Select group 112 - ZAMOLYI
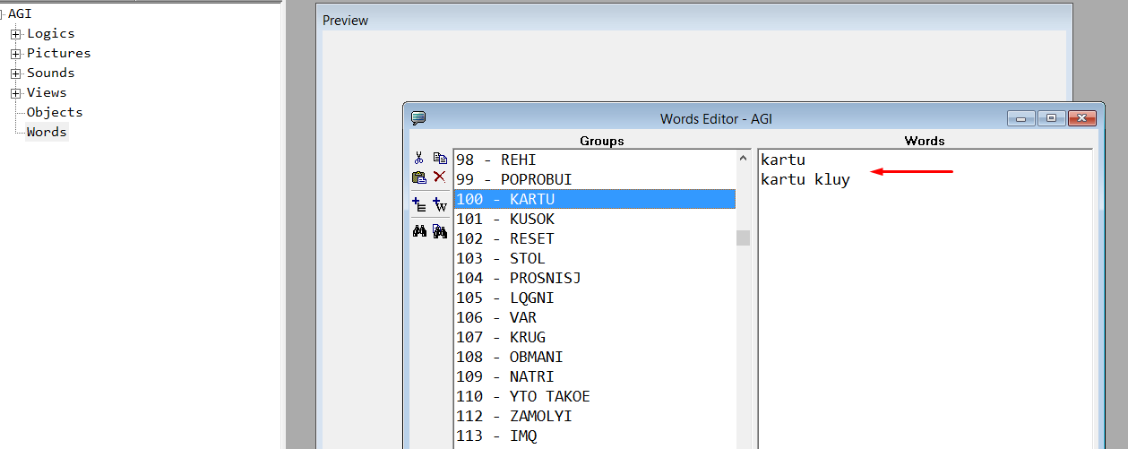This screenshot has height=449, width=1128. (x=595, y=416)
